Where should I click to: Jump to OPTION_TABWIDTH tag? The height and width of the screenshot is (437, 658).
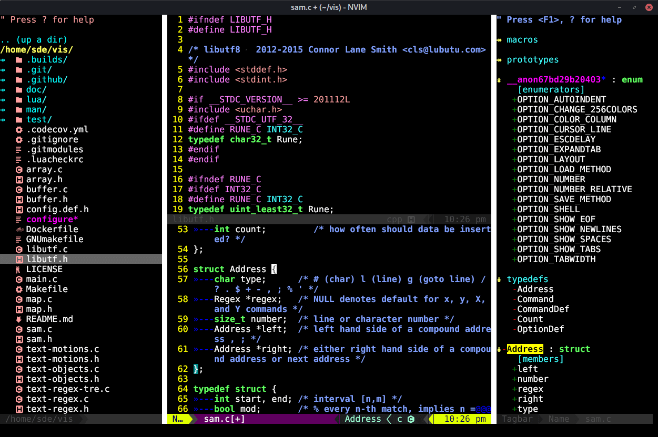tap(556, 259)
